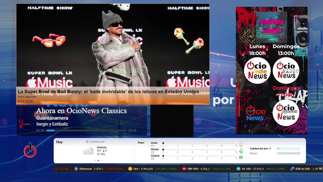Image resolution: width=323 pixels, height=182 pixels.
Task: Click the S&P 500 red badge icon
Action: pos(184,169)
